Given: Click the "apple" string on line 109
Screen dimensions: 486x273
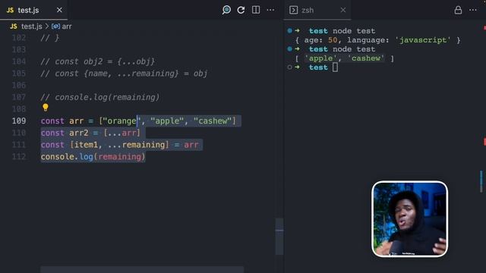Looking at the screenshot, I should [x=167, y=121].
